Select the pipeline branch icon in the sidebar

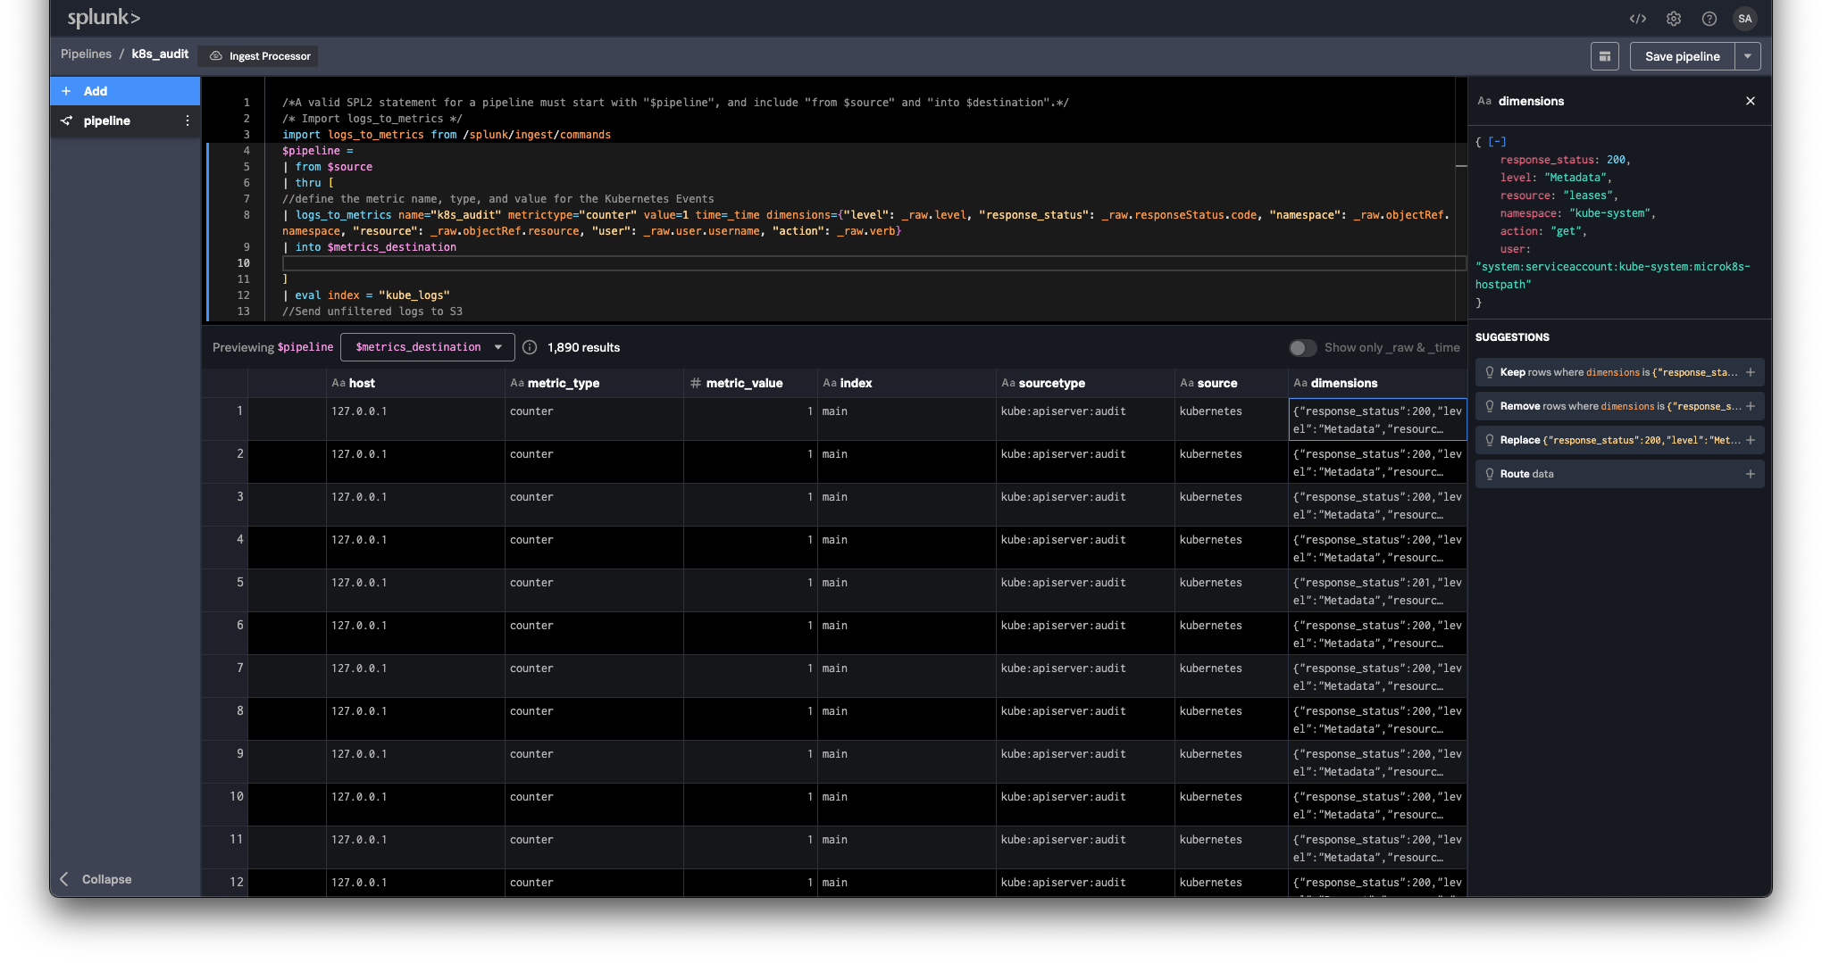(66, 120)
